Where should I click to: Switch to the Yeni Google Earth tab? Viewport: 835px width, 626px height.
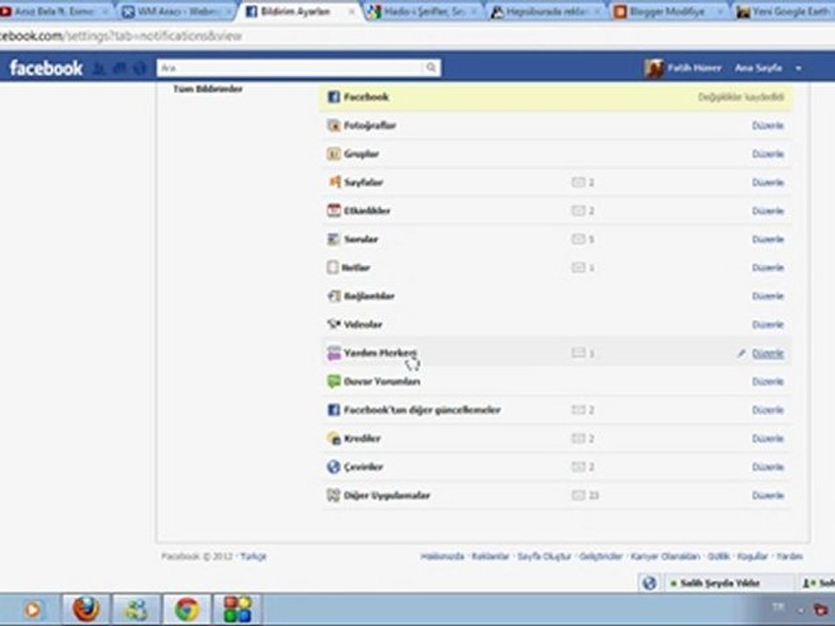pos(785,11)
